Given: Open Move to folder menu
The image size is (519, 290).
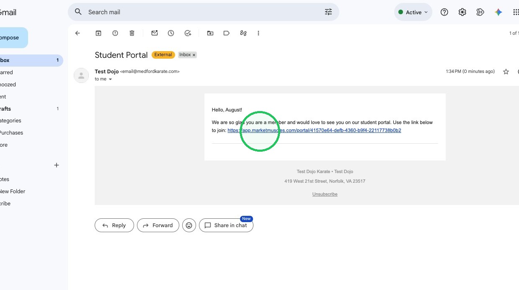Looking at the screenshot, I should pyautogui.click(x=210, y=33).
